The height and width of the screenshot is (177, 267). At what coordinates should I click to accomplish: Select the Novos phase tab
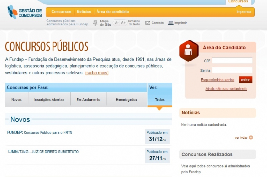pyautogui.click(x=16, y=100)
